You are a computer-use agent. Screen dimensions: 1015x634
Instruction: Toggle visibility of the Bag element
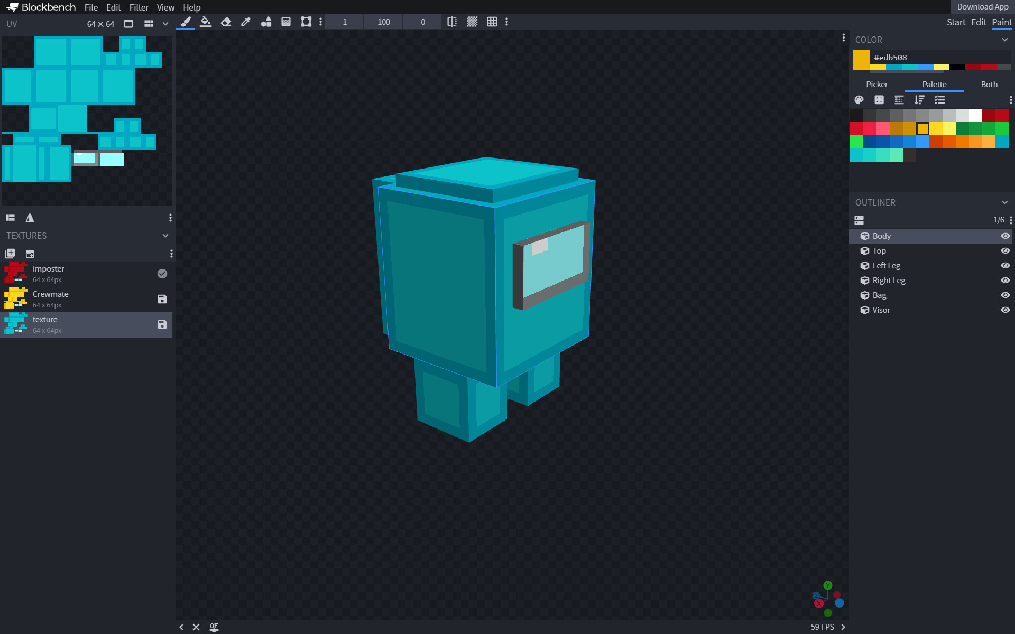coord(1005,295)
